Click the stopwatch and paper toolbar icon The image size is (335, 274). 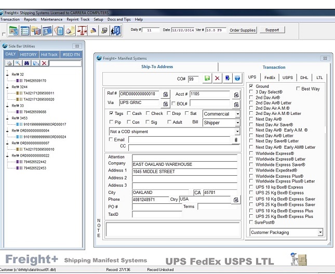coord(70,31)
